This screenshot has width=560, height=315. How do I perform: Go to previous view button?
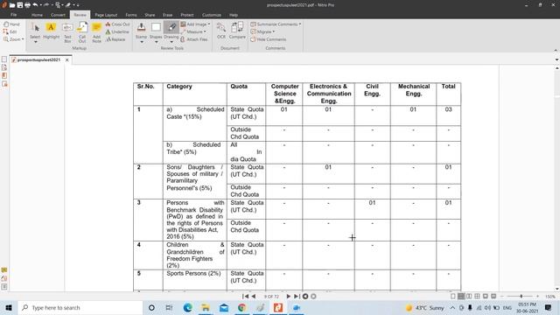(305, 297)
